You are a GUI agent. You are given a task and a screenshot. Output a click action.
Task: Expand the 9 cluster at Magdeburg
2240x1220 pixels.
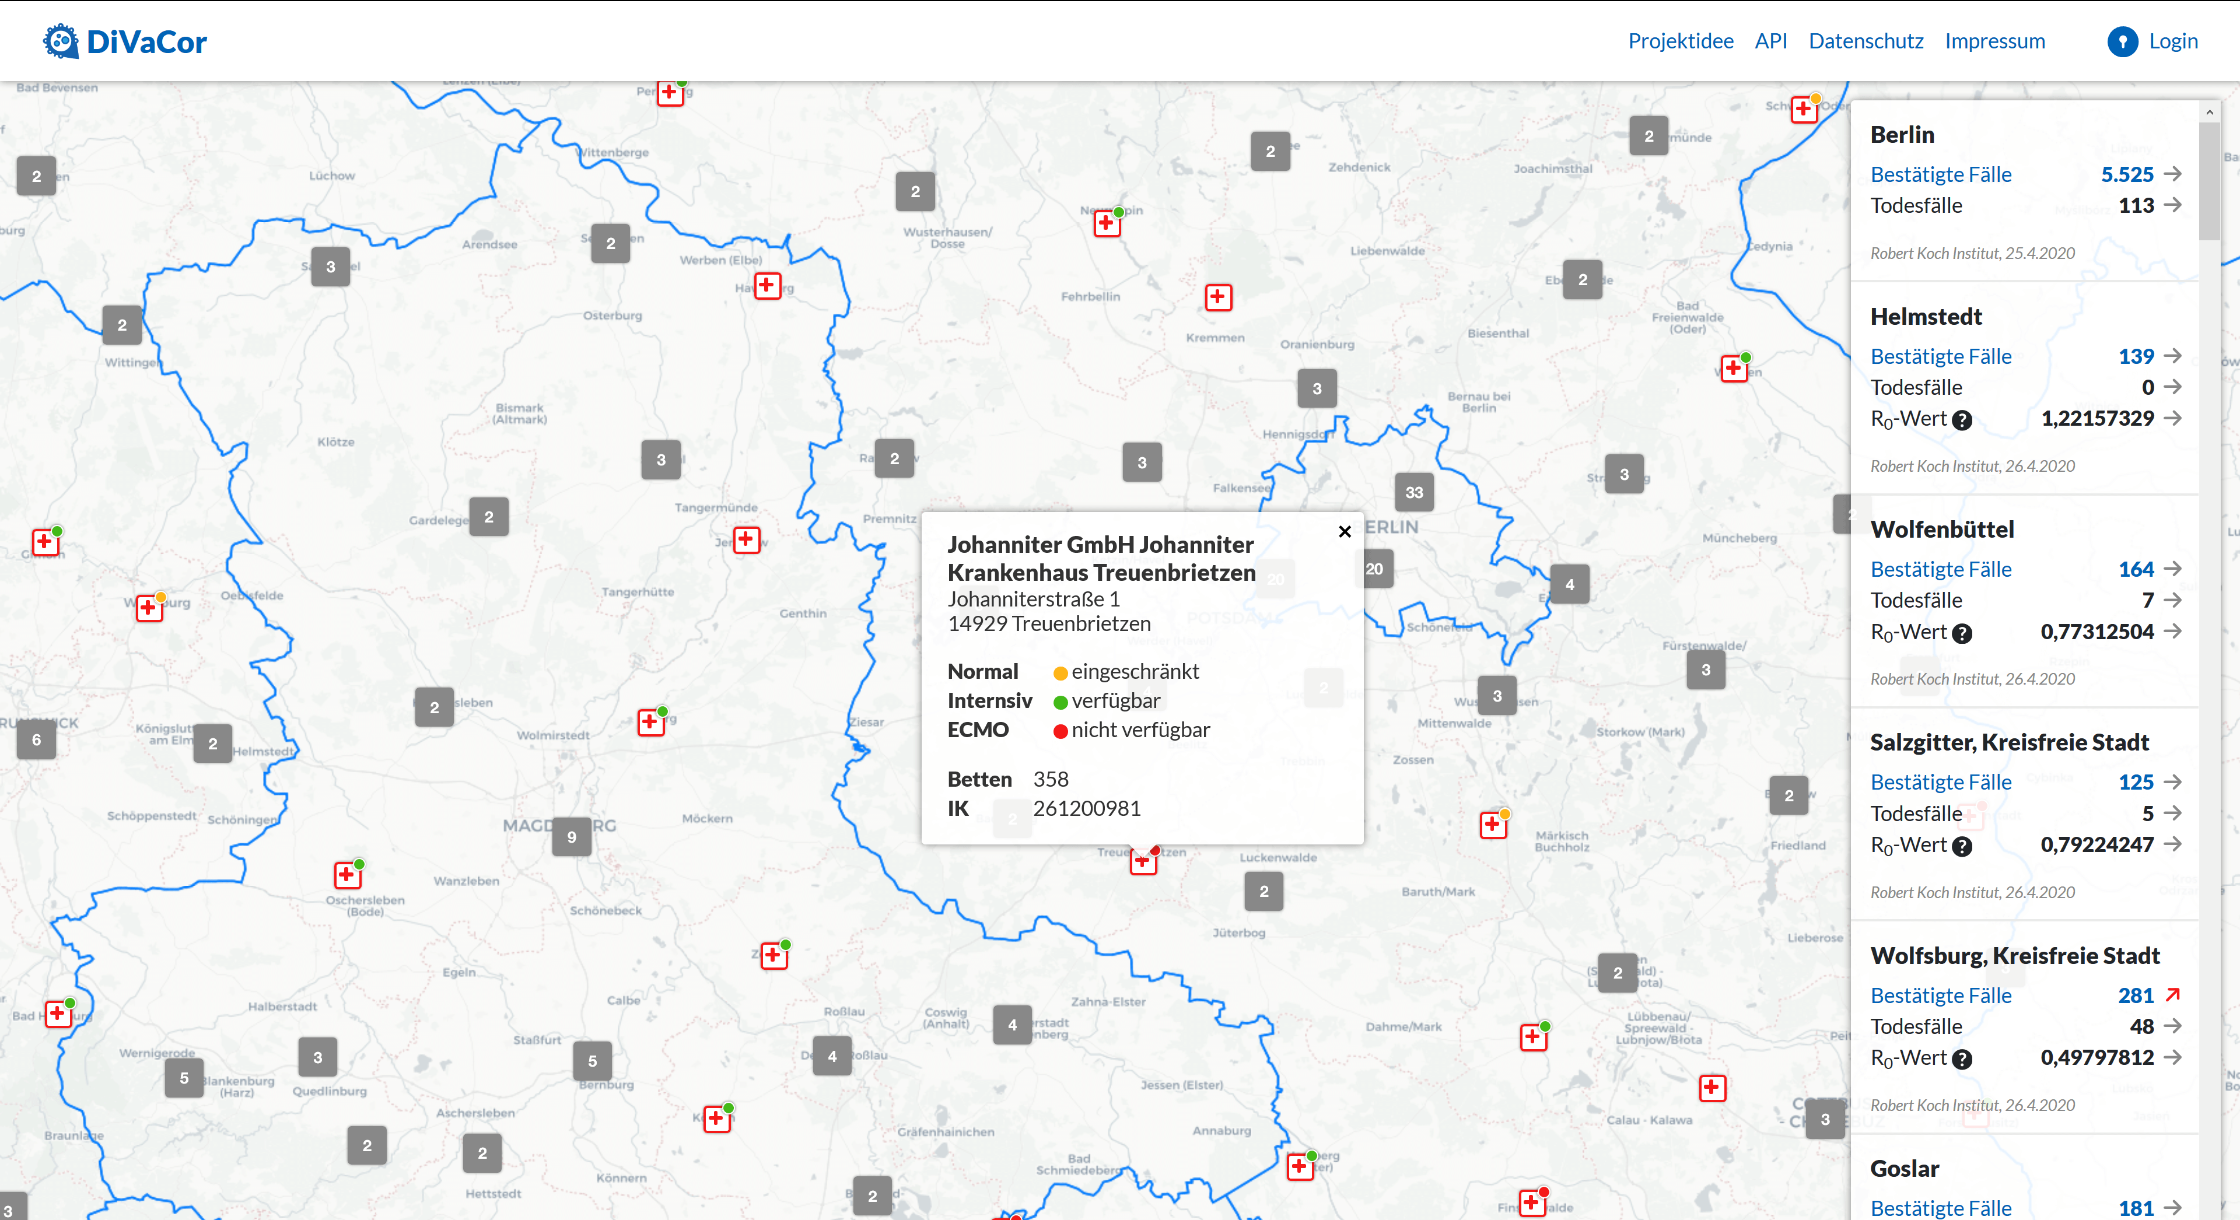(571, 837)
